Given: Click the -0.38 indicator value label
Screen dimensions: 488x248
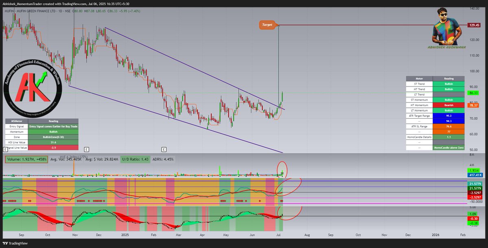Looking at the screenshot, I should [x=473, y=223].
